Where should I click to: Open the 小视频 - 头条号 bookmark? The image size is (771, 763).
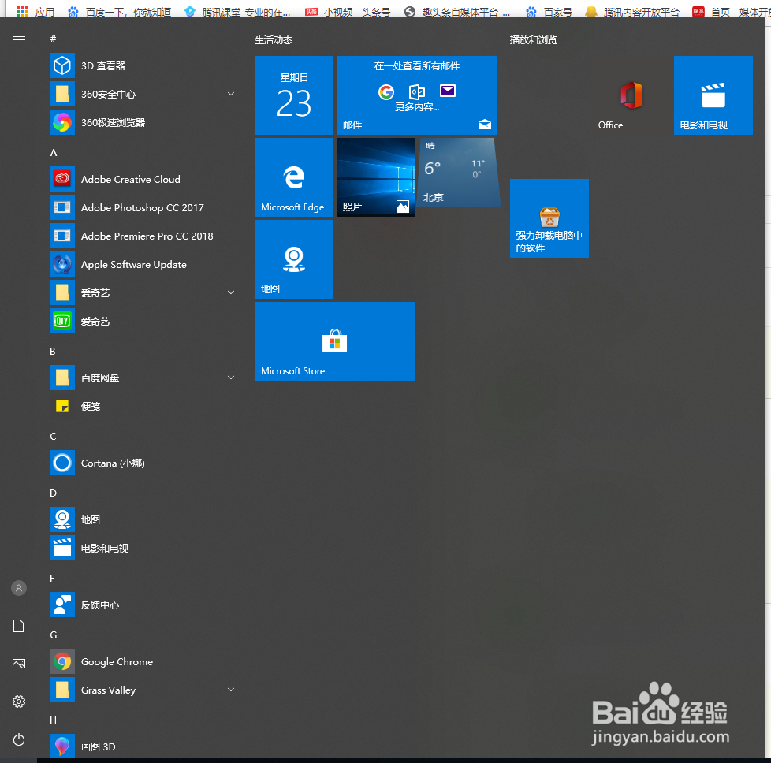[x=348, y=12]
